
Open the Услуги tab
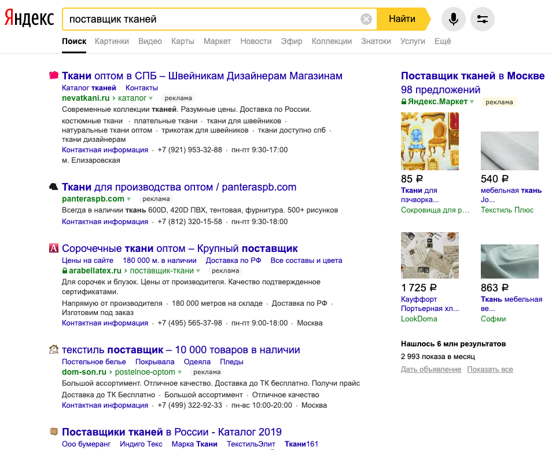coord(413,41)
